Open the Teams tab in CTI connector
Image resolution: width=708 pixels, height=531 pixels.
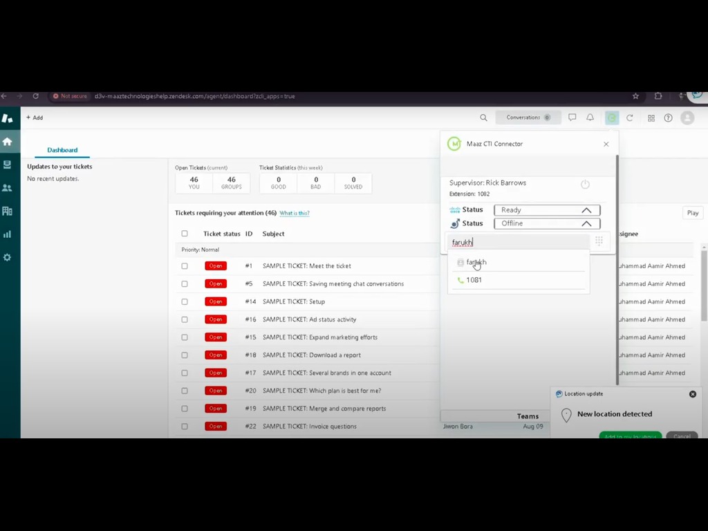(528, 416)
